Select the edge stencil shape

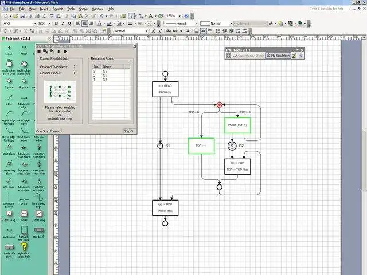tap(9, 100)
